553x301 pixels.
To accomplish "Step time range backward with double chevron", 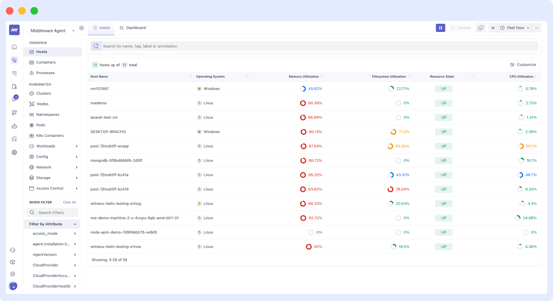I will (493, 28).
